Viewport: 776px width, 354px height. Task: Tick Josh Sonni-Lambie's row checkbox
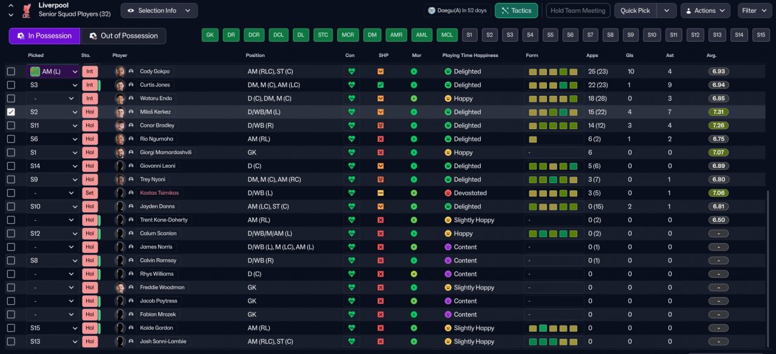click(11, 341)
